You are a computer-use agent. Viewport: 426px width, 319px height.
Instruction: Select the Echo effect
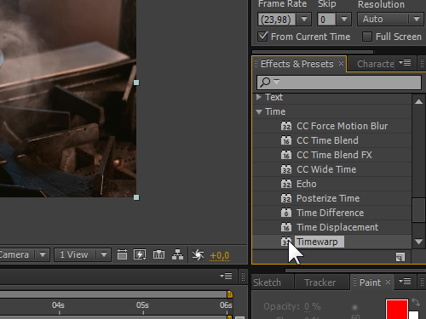tap(307, 184)
